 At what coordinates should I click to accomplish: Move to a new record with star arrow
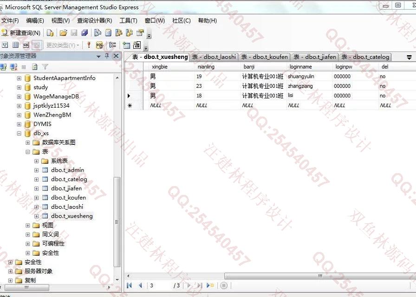[210, 285]
